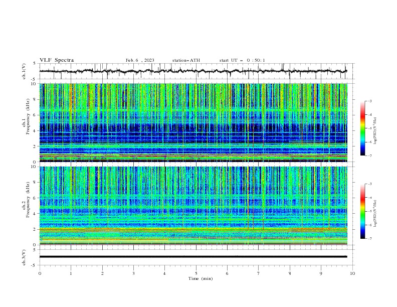
Task: Click time axis tick label "9"
Action: click(x=321, y=273)
